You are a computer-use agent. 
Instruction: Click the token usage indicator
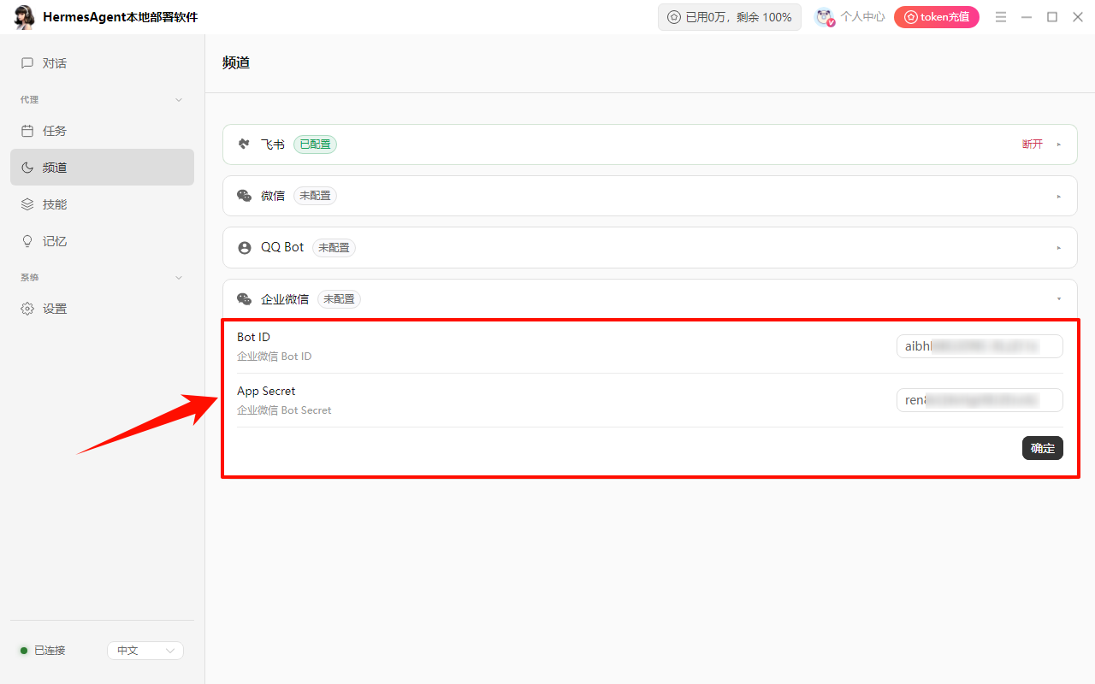(730, 17)
